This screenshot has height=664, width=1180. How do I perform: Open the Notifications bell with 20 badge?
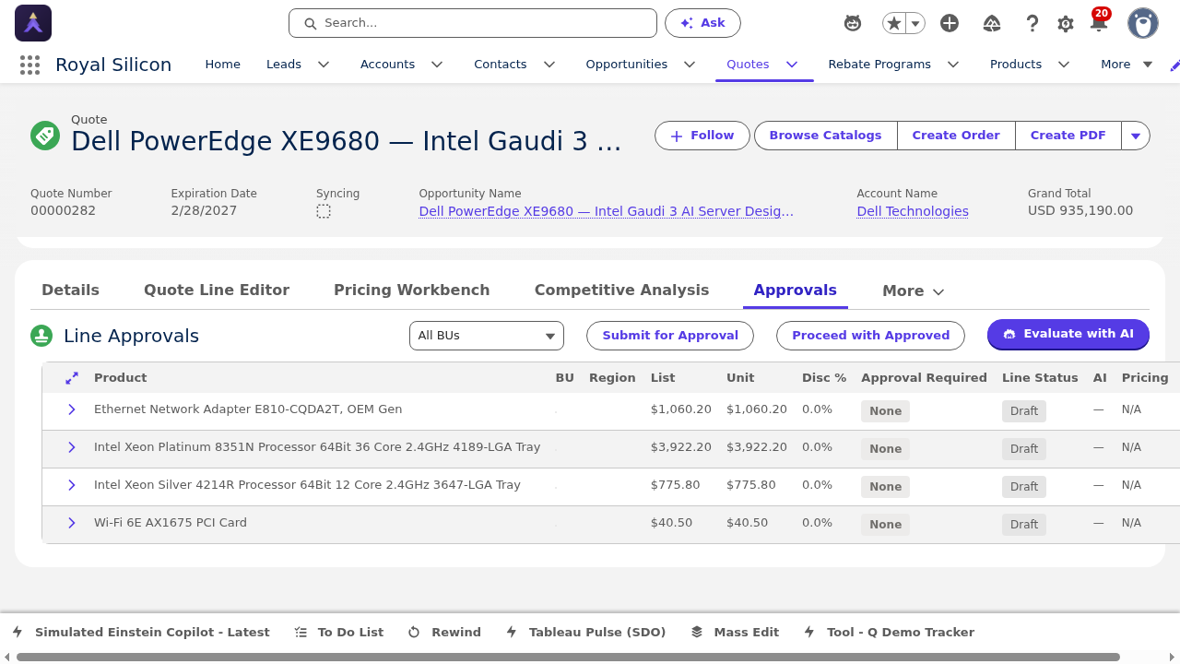click(x=1099, y=21)
